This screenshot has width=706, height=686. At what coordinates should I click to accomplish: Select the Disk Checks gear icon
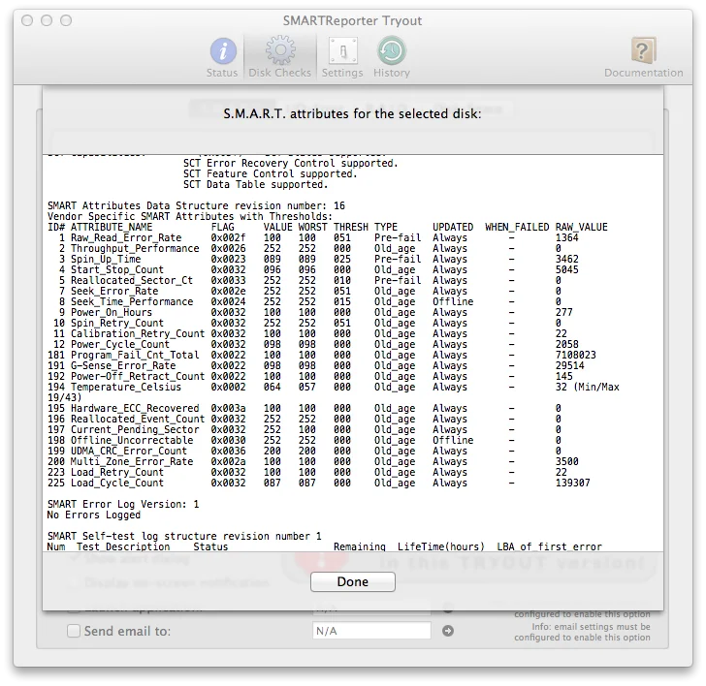[280, 50]
